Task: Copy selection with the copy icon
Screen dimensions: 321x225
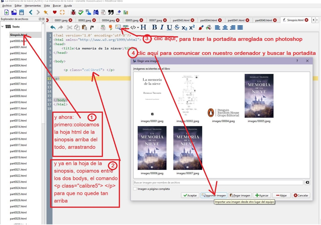Action: (x=77, y=28)
